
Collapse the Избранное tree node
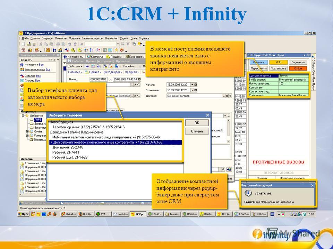tap(23, 116)
